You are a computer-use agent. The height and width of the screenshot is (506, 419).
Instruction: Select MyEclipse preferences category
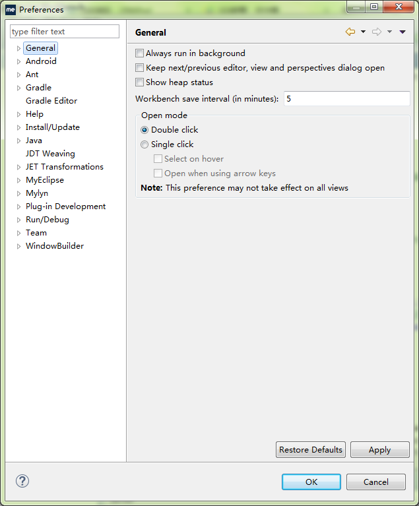point(45,180)
